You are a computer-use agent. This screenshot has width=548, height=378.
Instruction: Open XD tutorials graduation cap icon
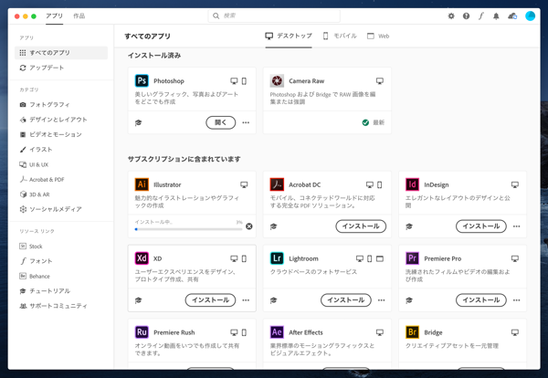point(139,300)
